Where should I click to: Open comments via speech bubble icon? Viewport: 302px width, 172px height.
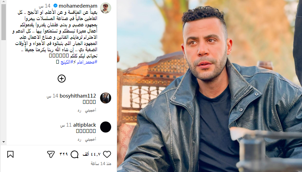click(74, 154)
